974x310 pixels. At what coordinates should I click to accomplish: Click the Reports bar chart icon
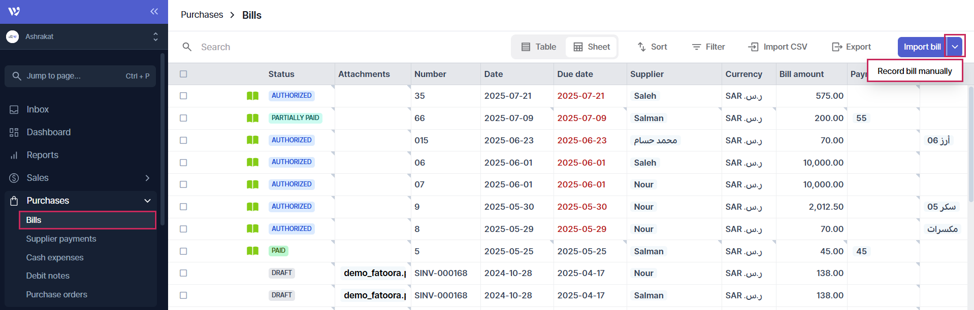click(x=14, y=155)
